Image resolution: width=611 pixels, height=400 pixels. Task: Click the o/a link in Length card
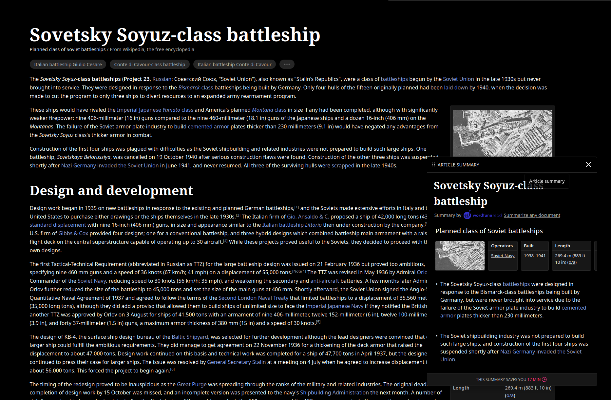click(x=572, y=262)
